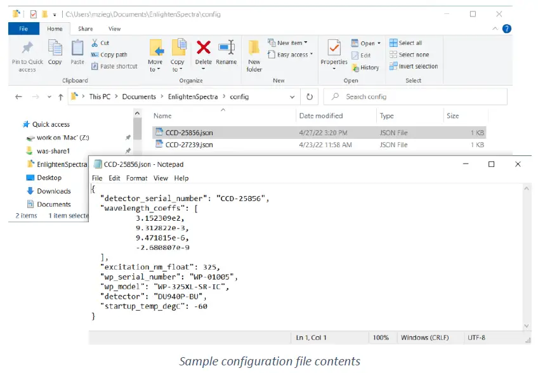The width and height of the screenshot is (538, 373).
Task: Click the Rename icon in Organize group
Action: (x=226, y=48)
